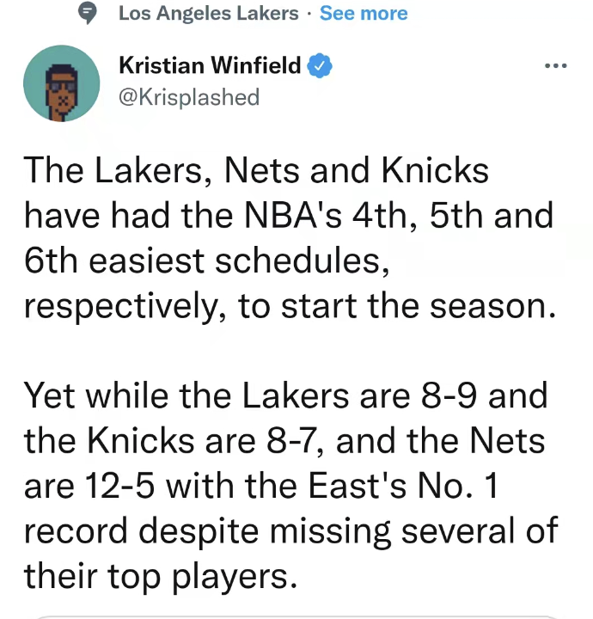Click the "Knicks are 8-7" line
Image resolution: width=593 pixels, height=619 pixels.
click(284, 441)
